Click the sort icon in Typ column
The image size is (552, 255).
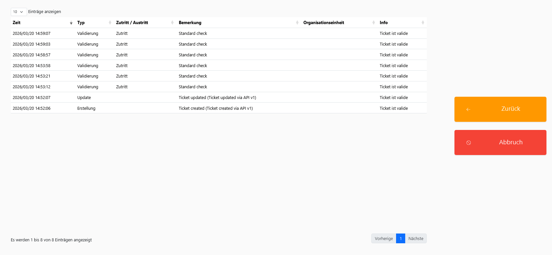point(110,23)
